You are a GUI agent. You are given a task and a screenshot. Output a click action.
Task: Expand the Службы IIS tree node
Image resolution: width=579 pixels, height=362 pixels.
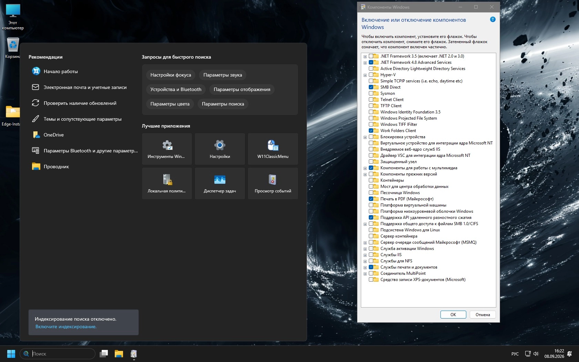click(x=365, y=255)
